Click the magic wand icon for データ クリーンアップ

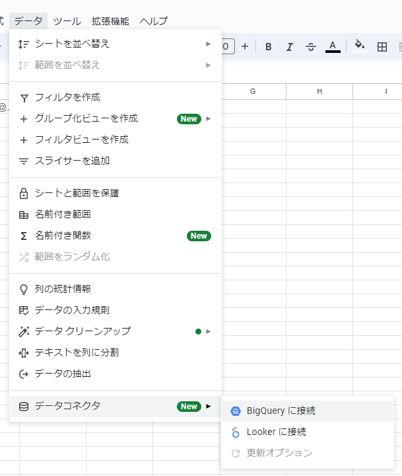24,331
